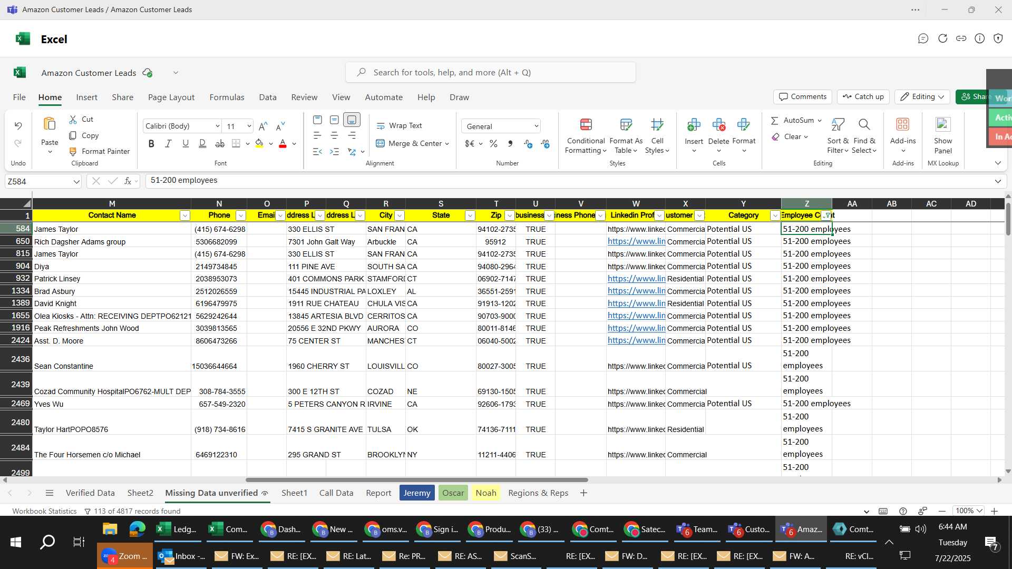Screen dimensions: 1012x569
Task: Click the search for tools box
Action: [491, 73]
